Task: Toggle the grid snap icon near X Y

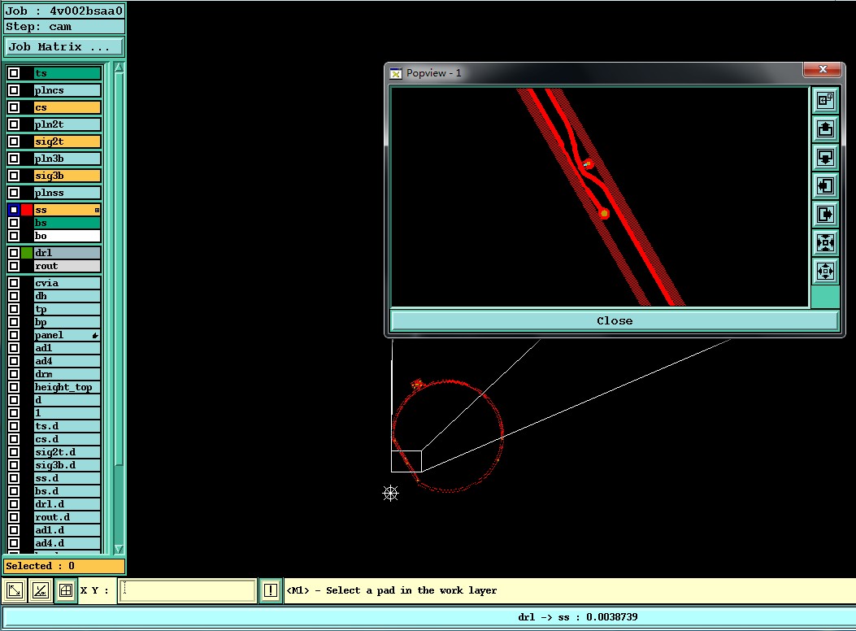Action: click(x=66, y=590)
